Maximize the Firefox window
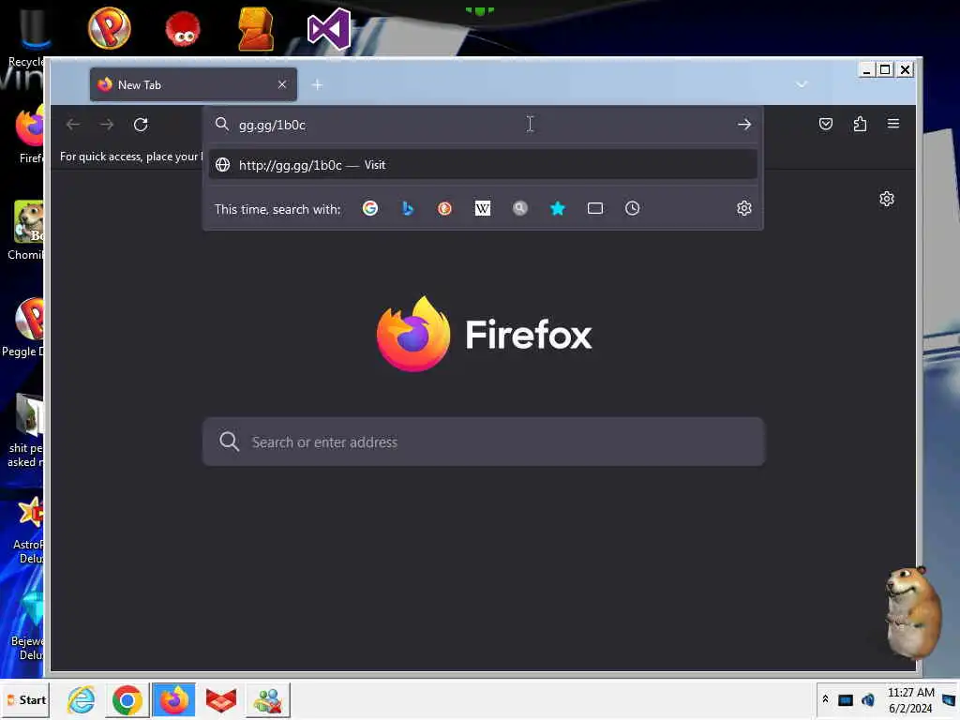 pyautogui.click(x=885, y=69)
